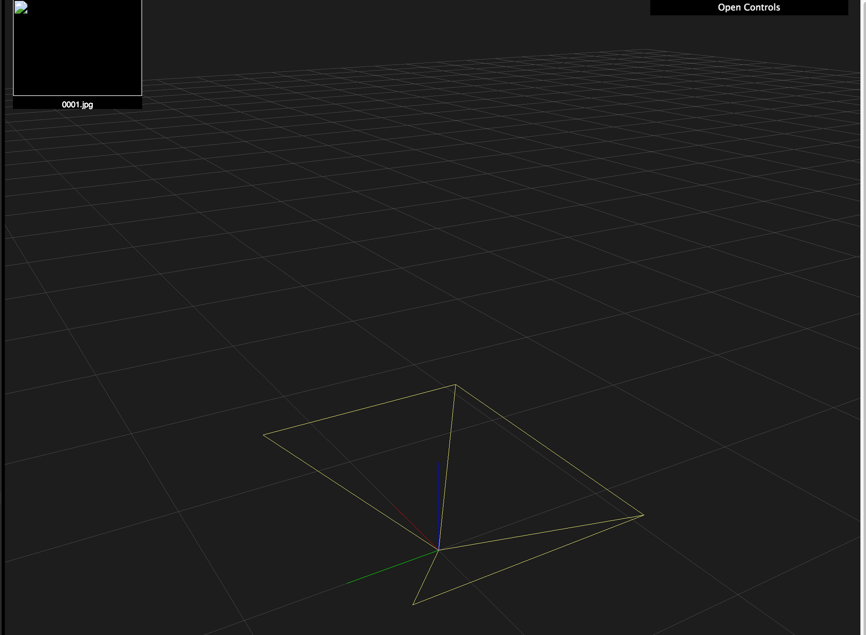Click the yellow frustum edge from apex to top corner
The width and height of the screenshot is (866, 635).
point(447,468)
